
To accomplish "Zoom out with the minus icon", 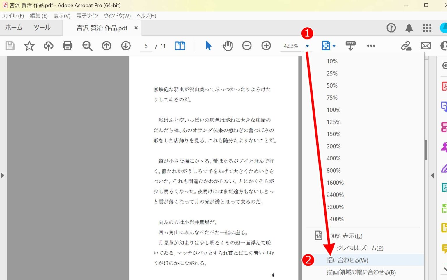I will (x=247, y=46).
